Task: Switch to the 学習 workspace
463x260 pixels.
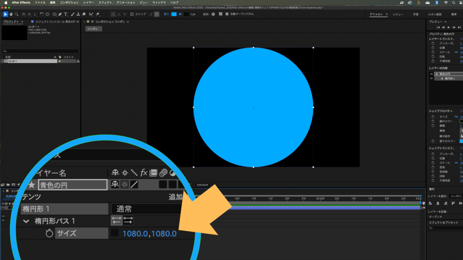Action: pyautogui.click(x=416, y=14)
